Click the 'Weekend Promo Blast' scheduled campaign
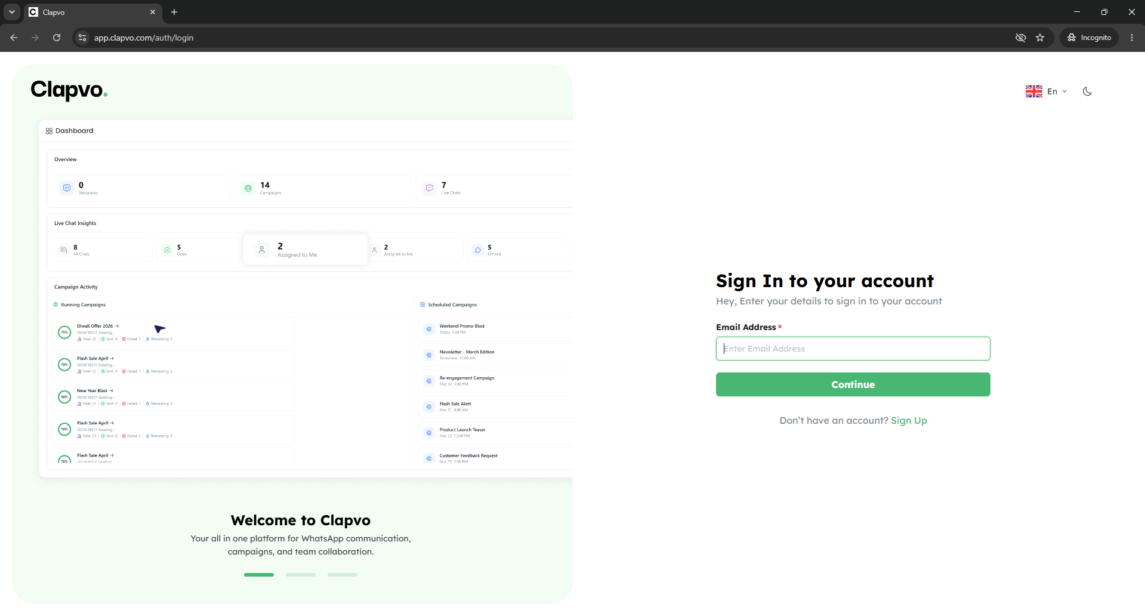The width and height of the screenshot is (1145, 616). (462, 326)
